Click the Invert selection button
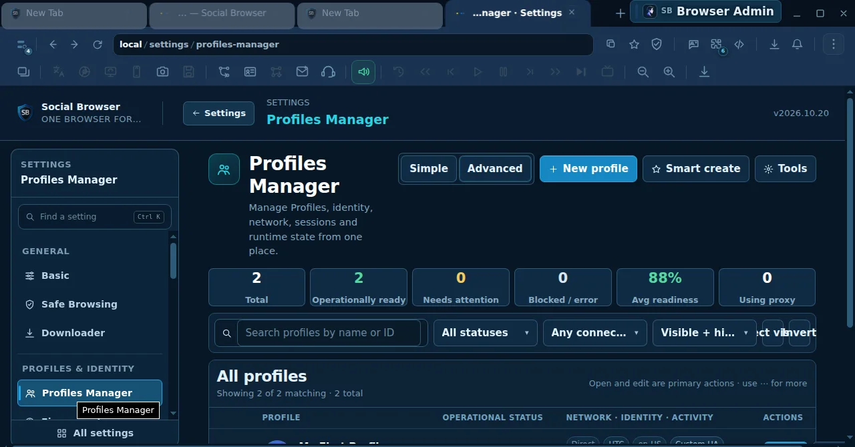Screen dimensions: 855x447 pyautogui.click(x=799, y=332)
